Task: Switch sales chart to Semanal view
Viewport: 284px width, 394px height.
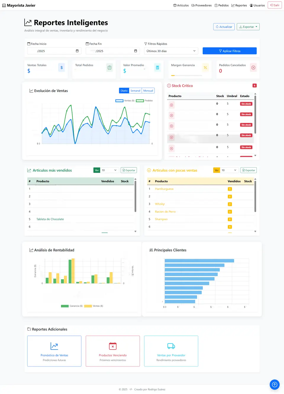Action: pos(135,91)
